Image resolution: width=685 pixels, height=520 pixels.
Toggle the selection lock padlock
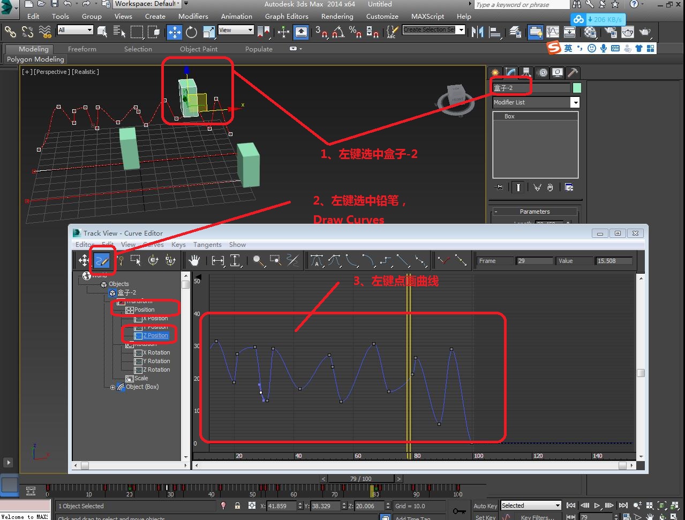[x=237, y=506]
